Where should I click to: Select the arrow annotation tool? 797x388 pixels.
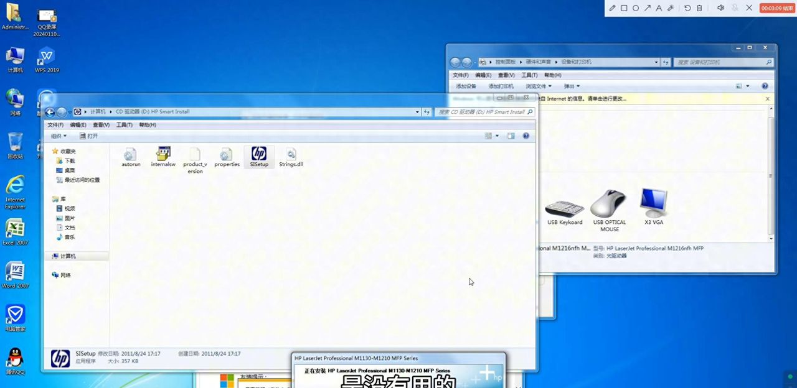tap(648, 8)
